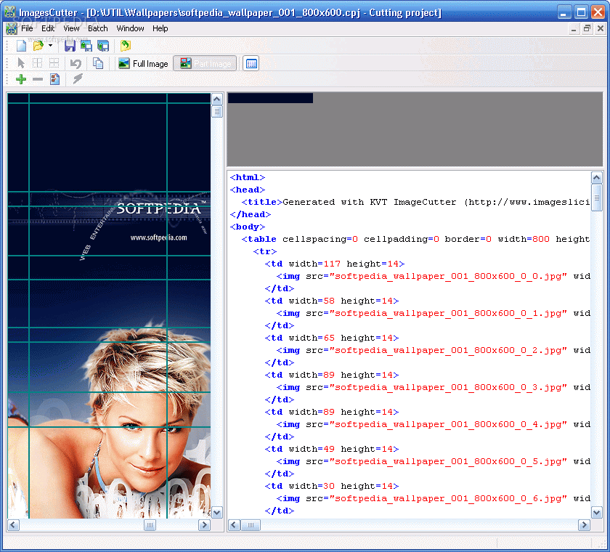
Task: Click the lightning bolt run icon
Action: [78, 79]
